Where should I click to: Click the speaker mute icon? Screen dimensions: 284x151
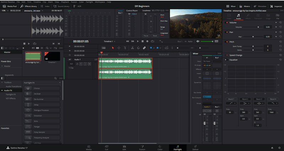[x=198, y=41]
